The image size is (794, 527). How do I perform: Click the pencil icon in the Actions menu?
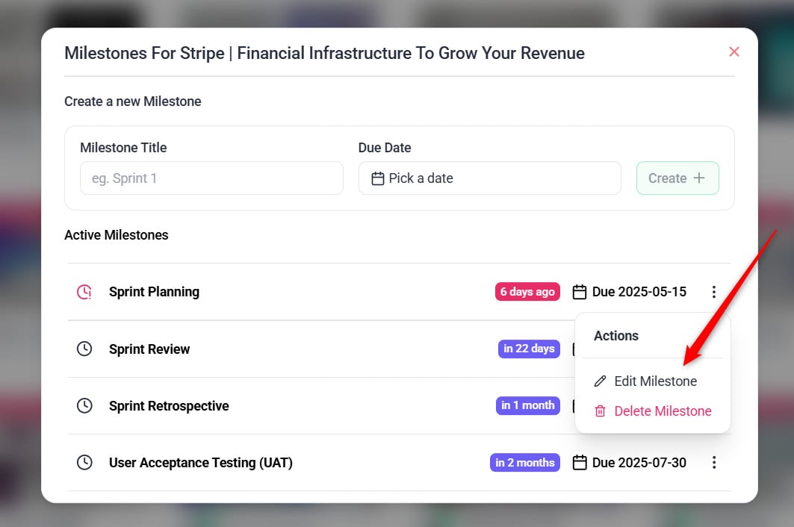click(x=600, y=381)
